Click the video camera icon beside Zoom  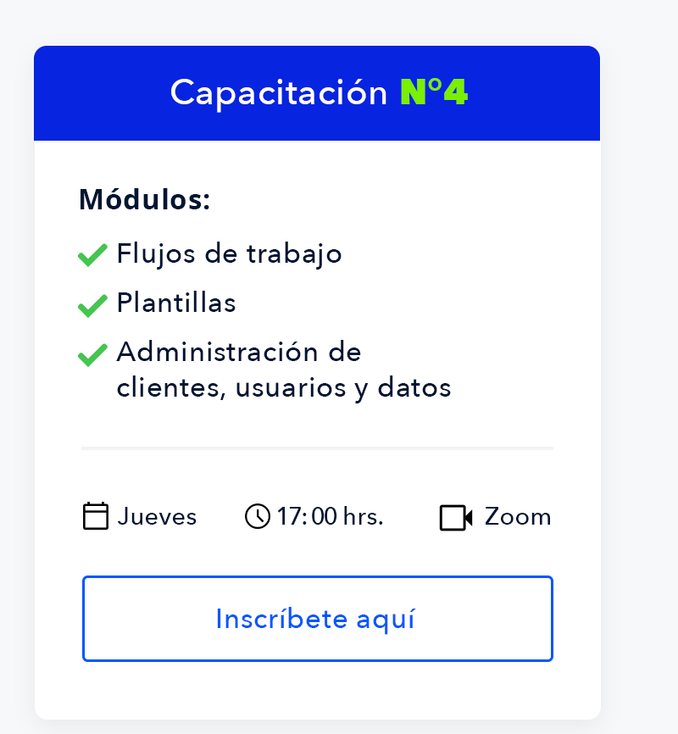point(456,517)
